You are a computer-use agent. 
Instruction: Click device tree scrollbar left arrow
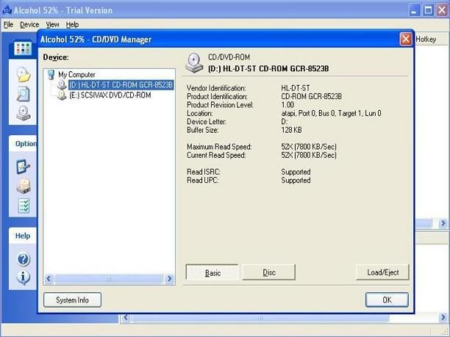click(x=49, y=278)
